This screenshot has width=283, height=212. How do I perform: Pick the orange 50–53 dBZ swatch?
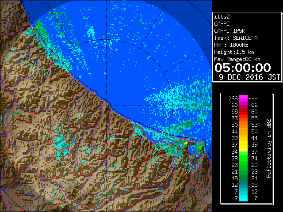[x=243, y=125]
